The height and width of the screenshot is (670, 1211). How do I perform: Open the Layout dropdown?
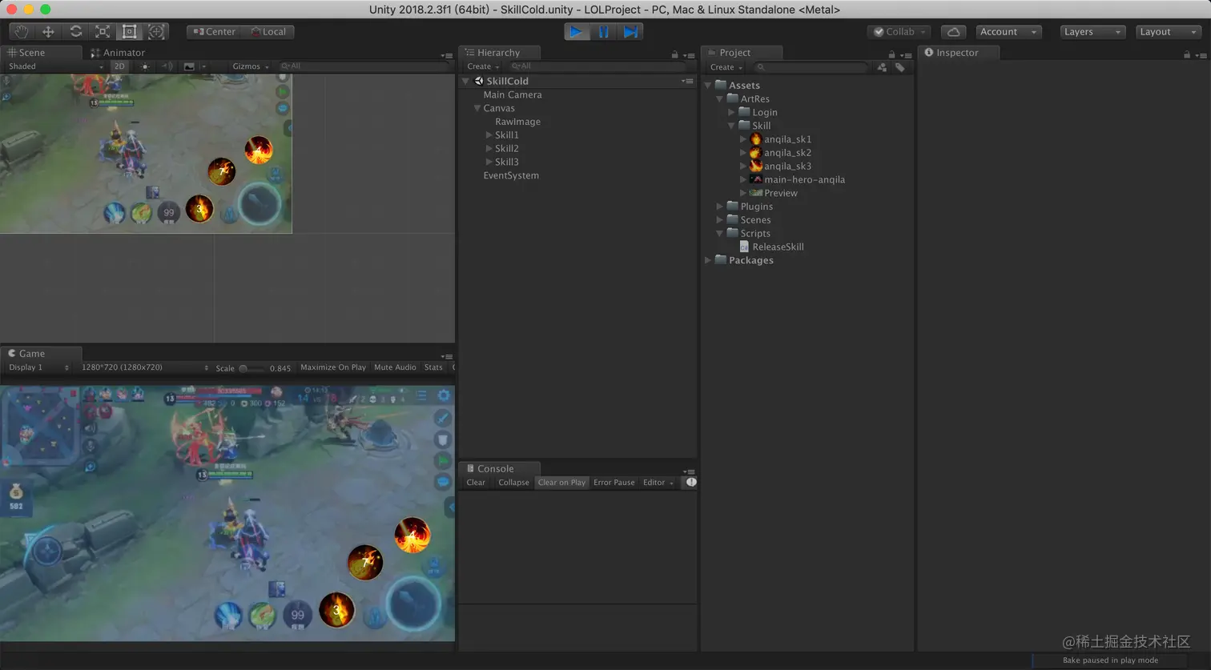(1169, 32)
